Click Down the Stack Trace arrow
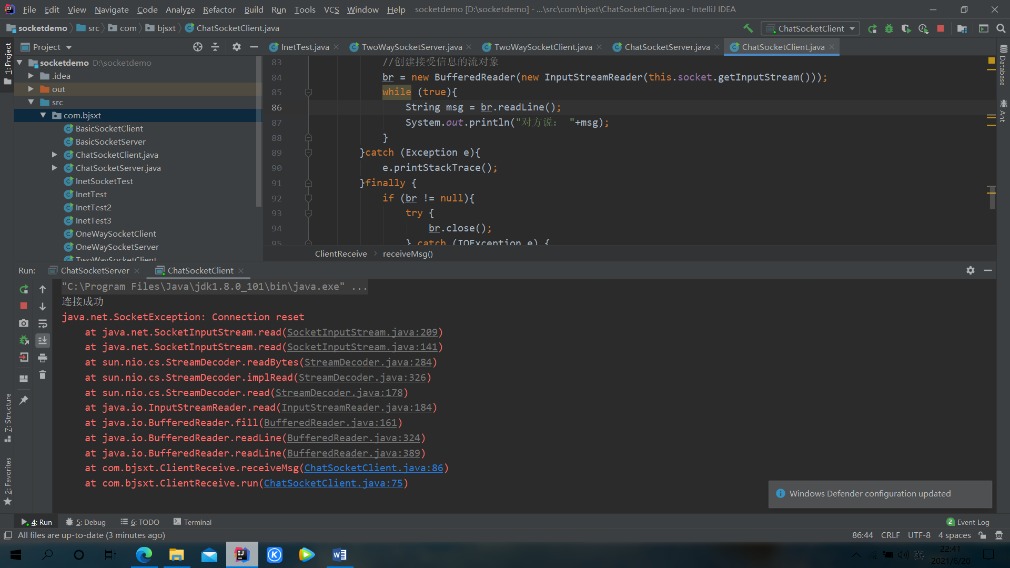1010x568 pixels. click(43, 306)
